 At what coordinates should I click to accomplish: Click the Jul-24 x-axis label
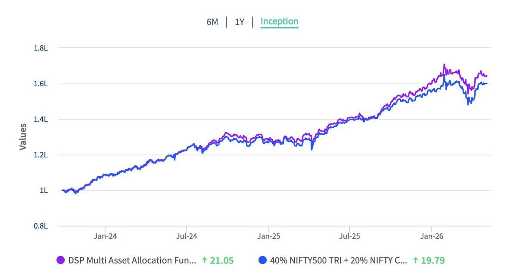187,236
